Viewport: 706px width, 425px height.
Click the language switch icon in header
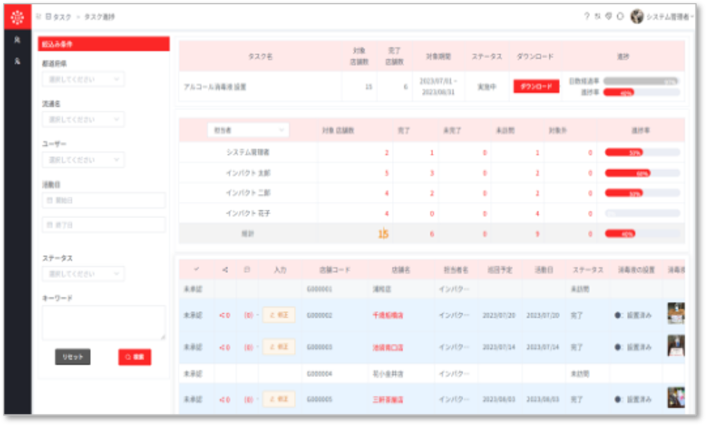[x=597, y=16]
